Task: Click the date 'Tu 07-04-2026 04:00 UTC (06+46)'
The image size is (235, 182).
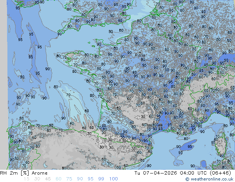Action: click(183, 173)
